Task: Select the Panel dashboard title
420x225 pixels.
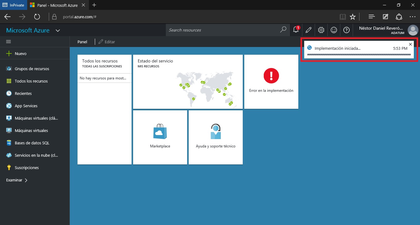Action: (82, 42)
